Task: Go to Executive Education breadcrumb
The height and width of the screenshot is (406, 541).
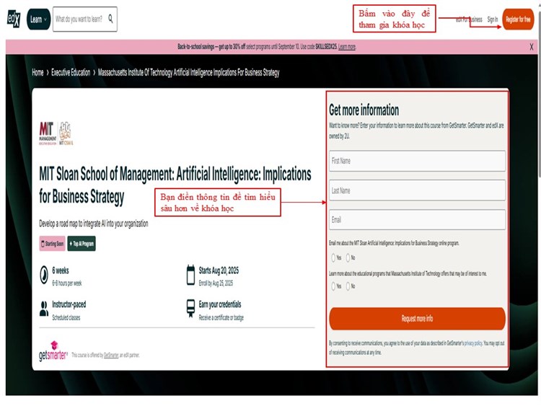Action: [71, 73]
